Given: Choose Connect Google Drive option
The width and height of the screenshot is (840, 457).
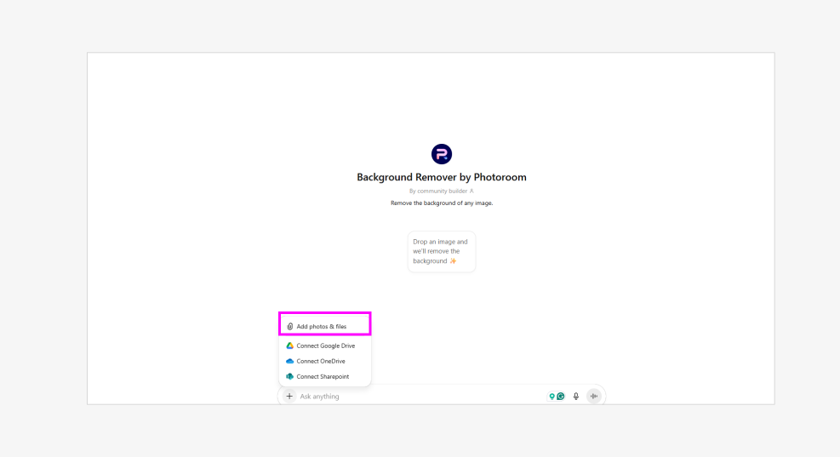Looking at the screenshot, I should tap(324, 346).
